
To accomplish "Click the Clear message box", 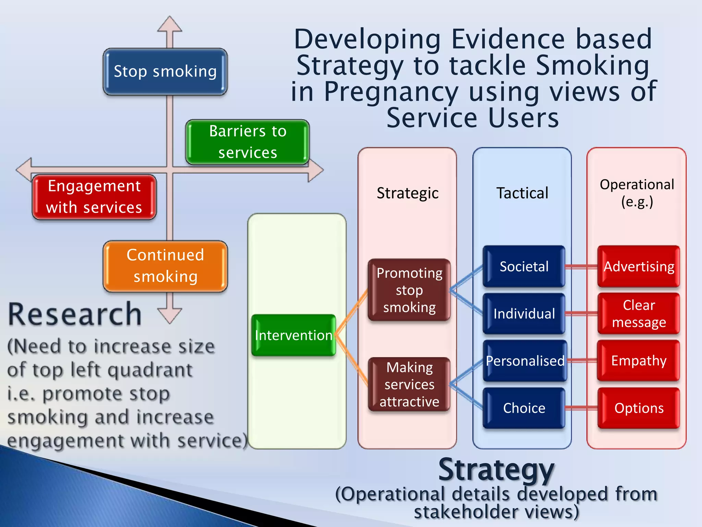I will pyautogui.click(x=639, y=314).
